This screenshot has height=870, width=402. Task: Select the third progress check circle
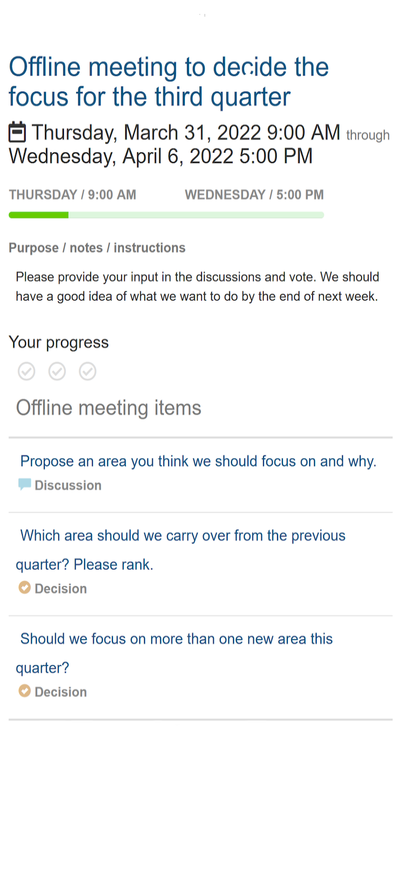(x=88, y=371)
